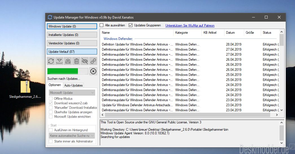The image size is (295, 154).
Task: Switch to the Optionen tab
Action: point(55,85)
